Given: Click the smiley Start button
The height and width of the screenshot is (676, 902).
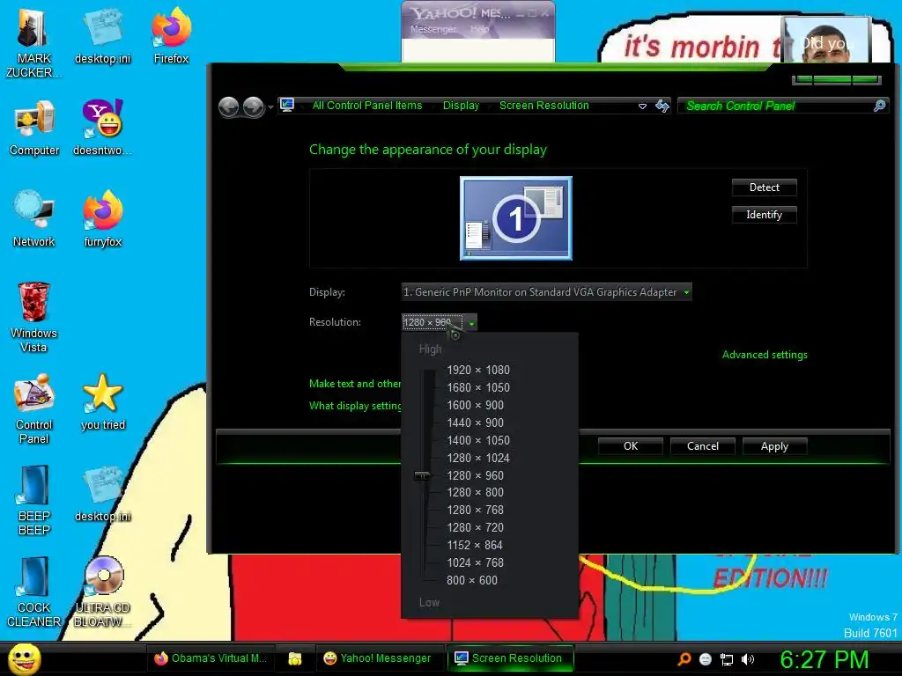Looking at the screenshot, I should (25, 658).
